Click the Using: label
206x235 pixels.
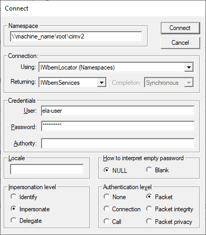pyautogui.click(x=28, y=67)
